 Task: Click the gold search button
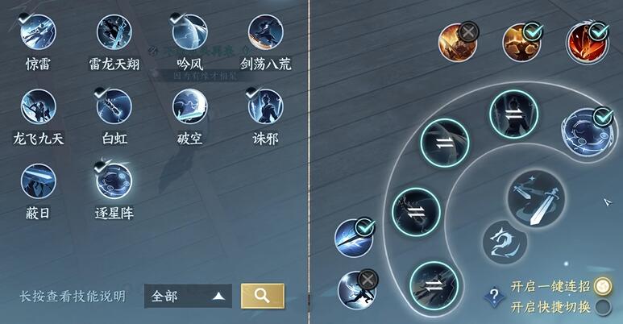263,296
